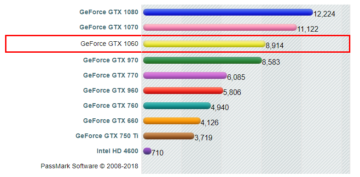Open the GeForce GTX 660 link
This screenshot has width=360, height=177.
[110, 121]
